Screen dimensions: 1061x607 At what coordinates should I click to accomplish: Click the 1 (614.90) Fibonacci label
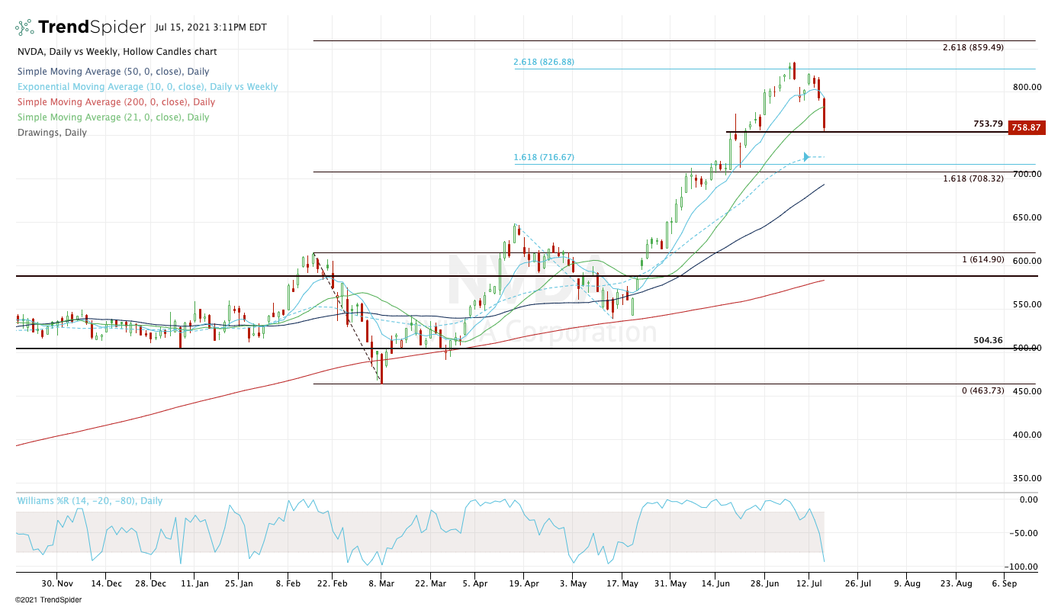coord(982,260)
